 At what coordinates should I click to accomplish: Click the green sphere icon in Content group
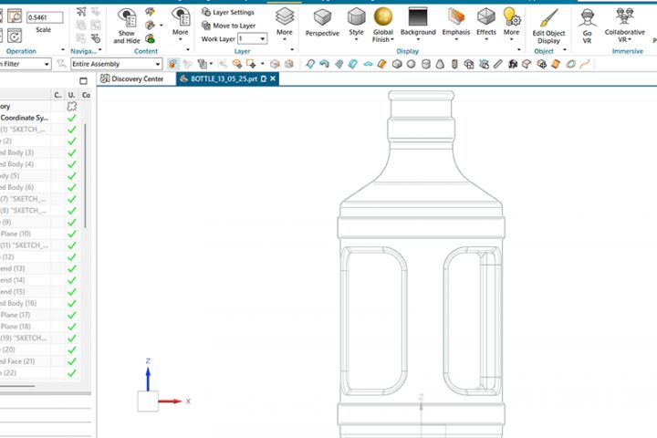150,39
